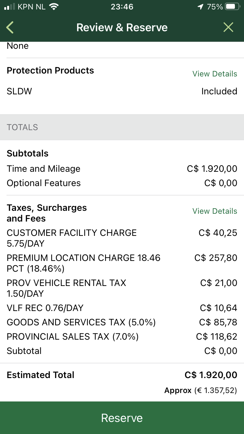Tap the Estimated Total amount C$ 1.920,00
The image size is (244, 434).
[211, 375]
